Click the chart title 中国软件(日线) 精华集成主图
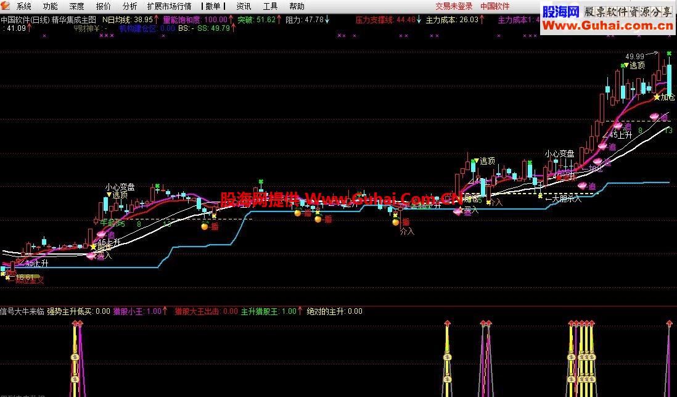677x397 pixels. [x=48, y=20]
